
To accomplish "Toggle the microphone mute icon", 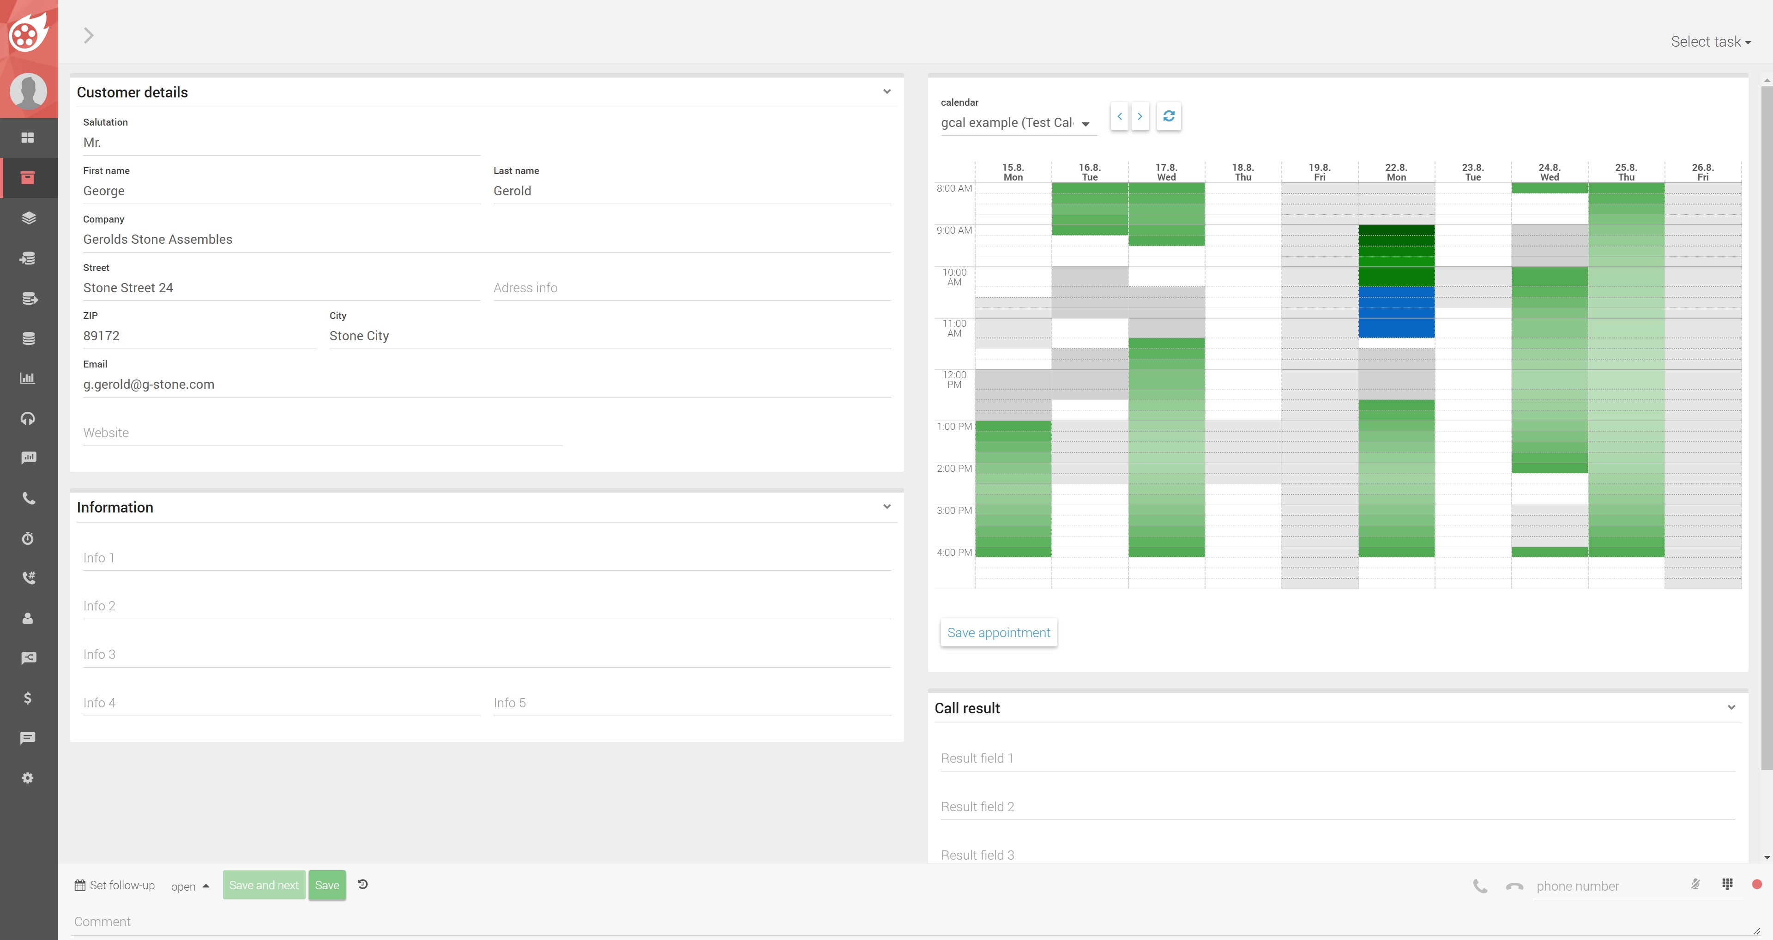I will point(1695,884).
